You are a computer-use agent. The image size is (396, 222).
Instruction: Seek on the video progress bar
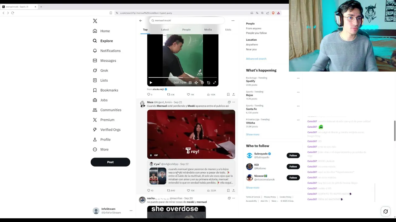(x=183, y=77)
